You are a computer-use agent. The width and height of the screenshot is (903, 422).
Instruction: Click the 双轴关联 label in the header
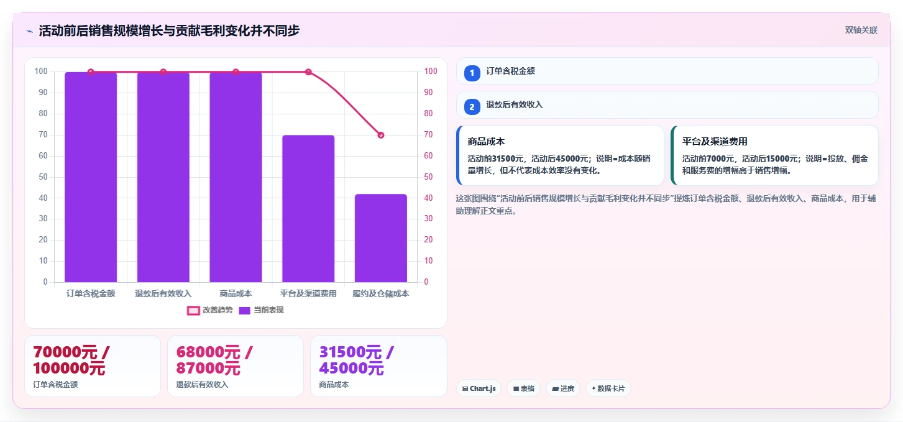coord(861,30)
